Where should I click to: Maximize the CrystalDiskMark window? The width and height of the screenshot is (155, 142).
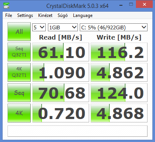pyautogui.click(x=131, y=5)
